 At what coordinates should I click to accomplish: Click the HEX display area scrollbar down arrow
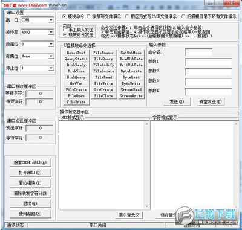146,206
